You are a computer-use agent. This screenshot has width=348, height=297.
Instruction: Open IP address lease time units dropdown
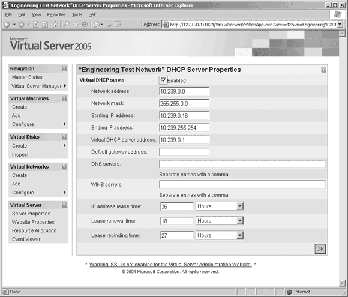click(x=239, y=206)
